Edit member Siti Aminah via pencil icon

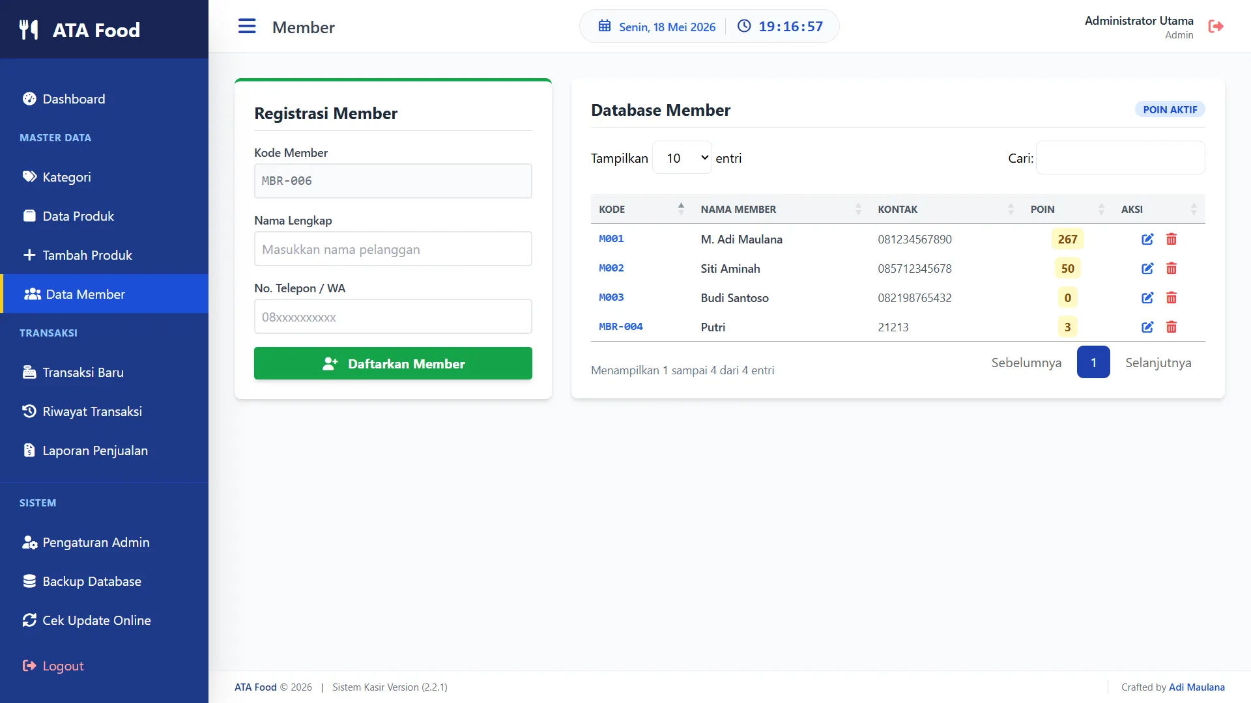tap(1147, 269)
